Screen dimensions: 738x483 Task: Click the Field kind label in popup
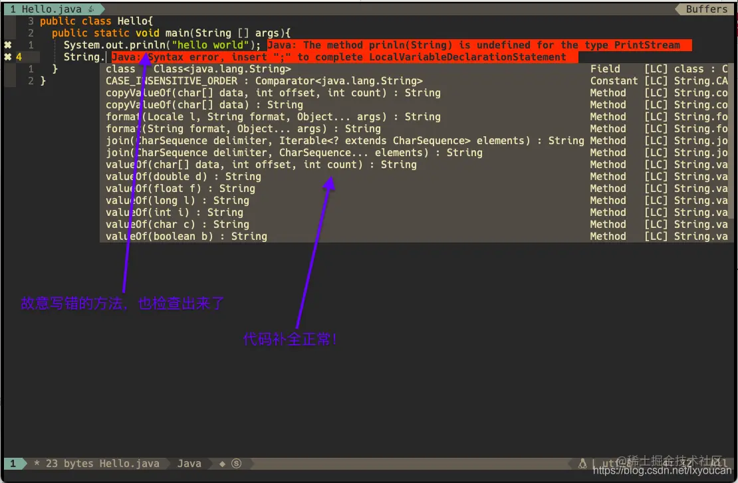click(605, 69)
